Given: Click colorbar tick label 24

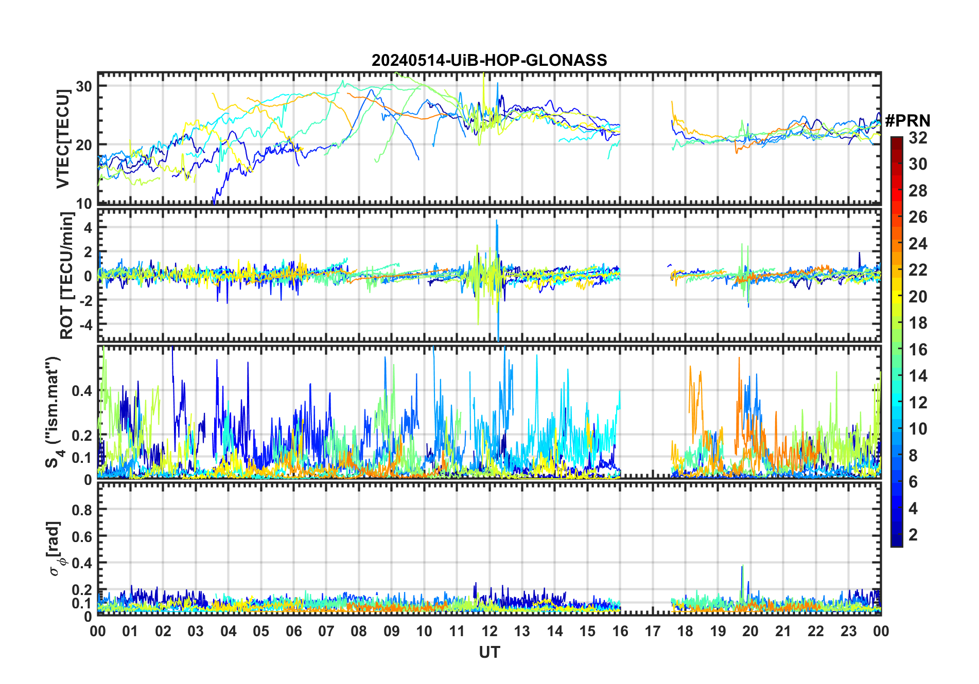Looking at the screenshot, I should pos(918,243).
